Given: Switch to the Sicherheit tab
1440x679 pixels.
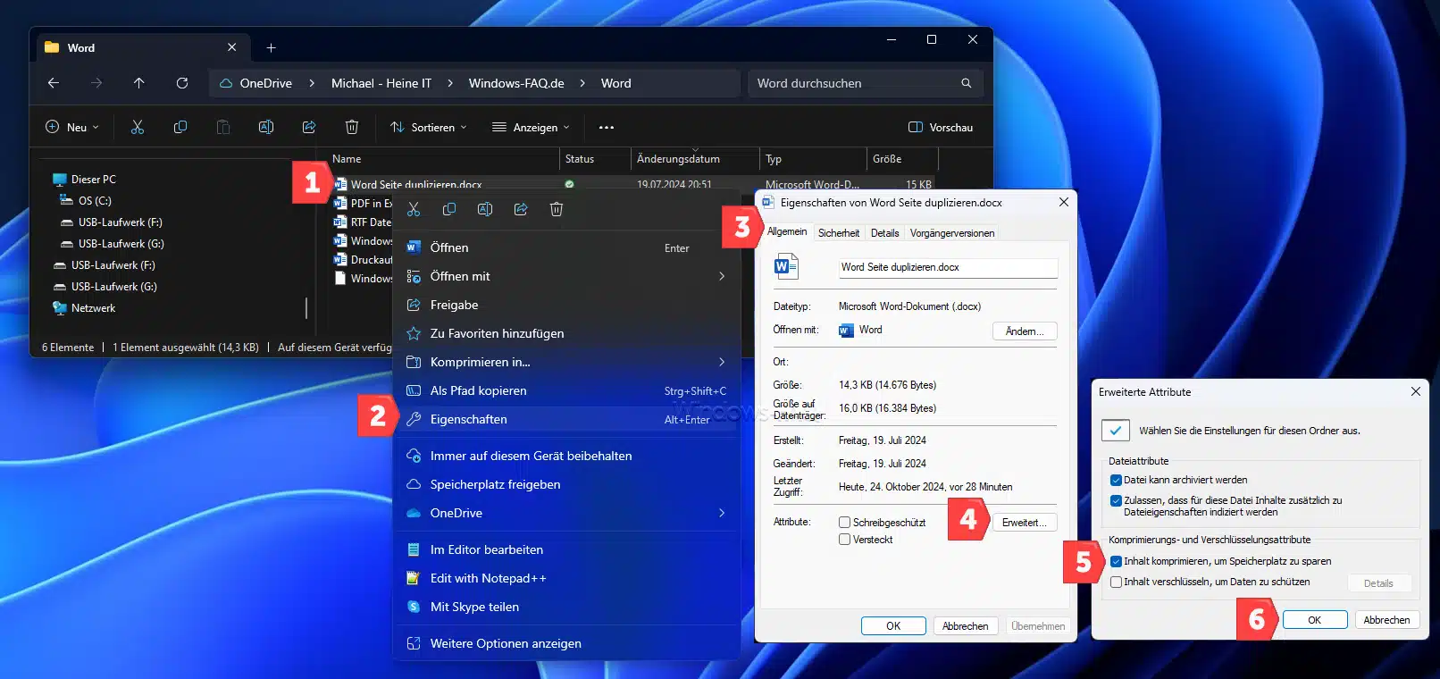Looking at the screenshot, I should click(839, 233).
